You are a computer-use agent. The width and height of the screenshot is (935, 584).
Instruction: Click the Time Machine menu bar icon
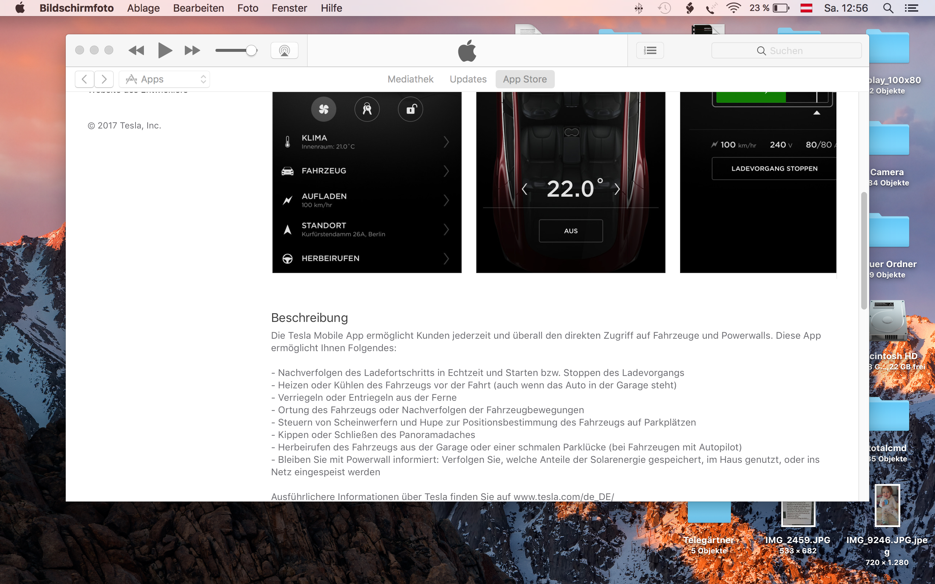pyautogui.click(x=664, y=8)
